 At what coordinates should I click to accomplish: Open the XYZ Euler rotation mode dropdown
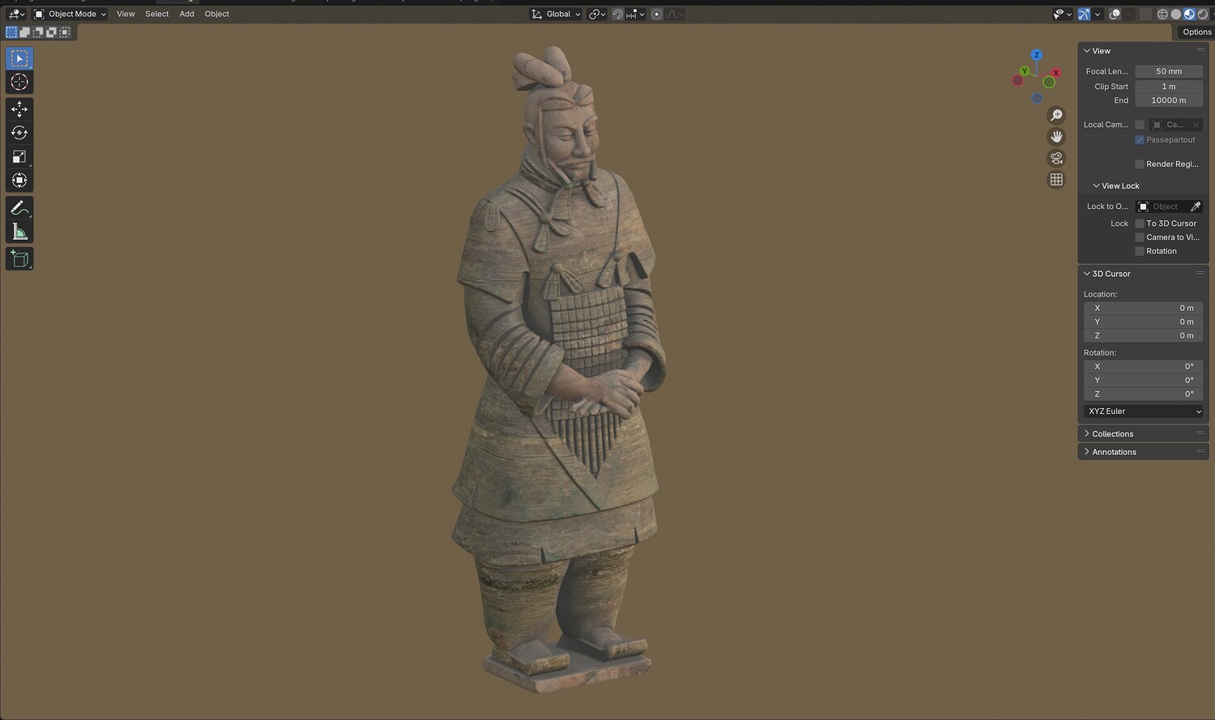(1143, 411)
